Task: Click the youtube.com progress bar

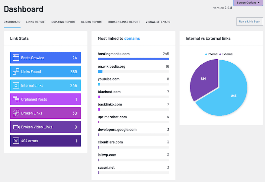Action: [x=133, y=84]
